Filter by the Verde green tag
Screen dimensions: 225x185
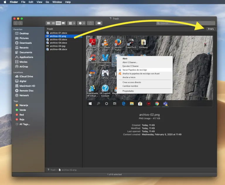[x=23, y=110]
